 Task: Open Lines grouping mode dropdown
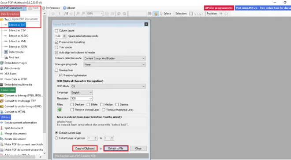point(115,64)
